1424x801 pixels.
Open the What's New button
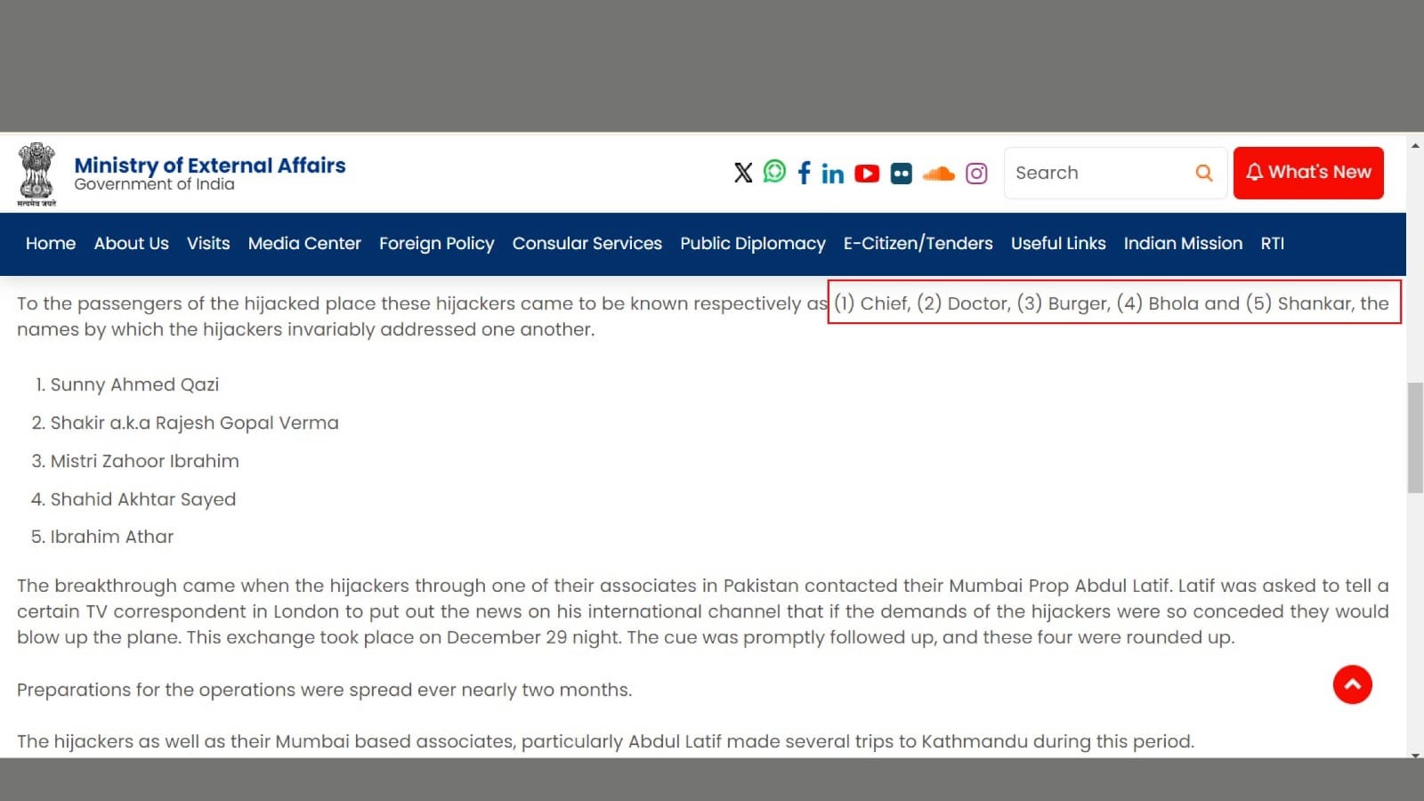coord(1308,173)
